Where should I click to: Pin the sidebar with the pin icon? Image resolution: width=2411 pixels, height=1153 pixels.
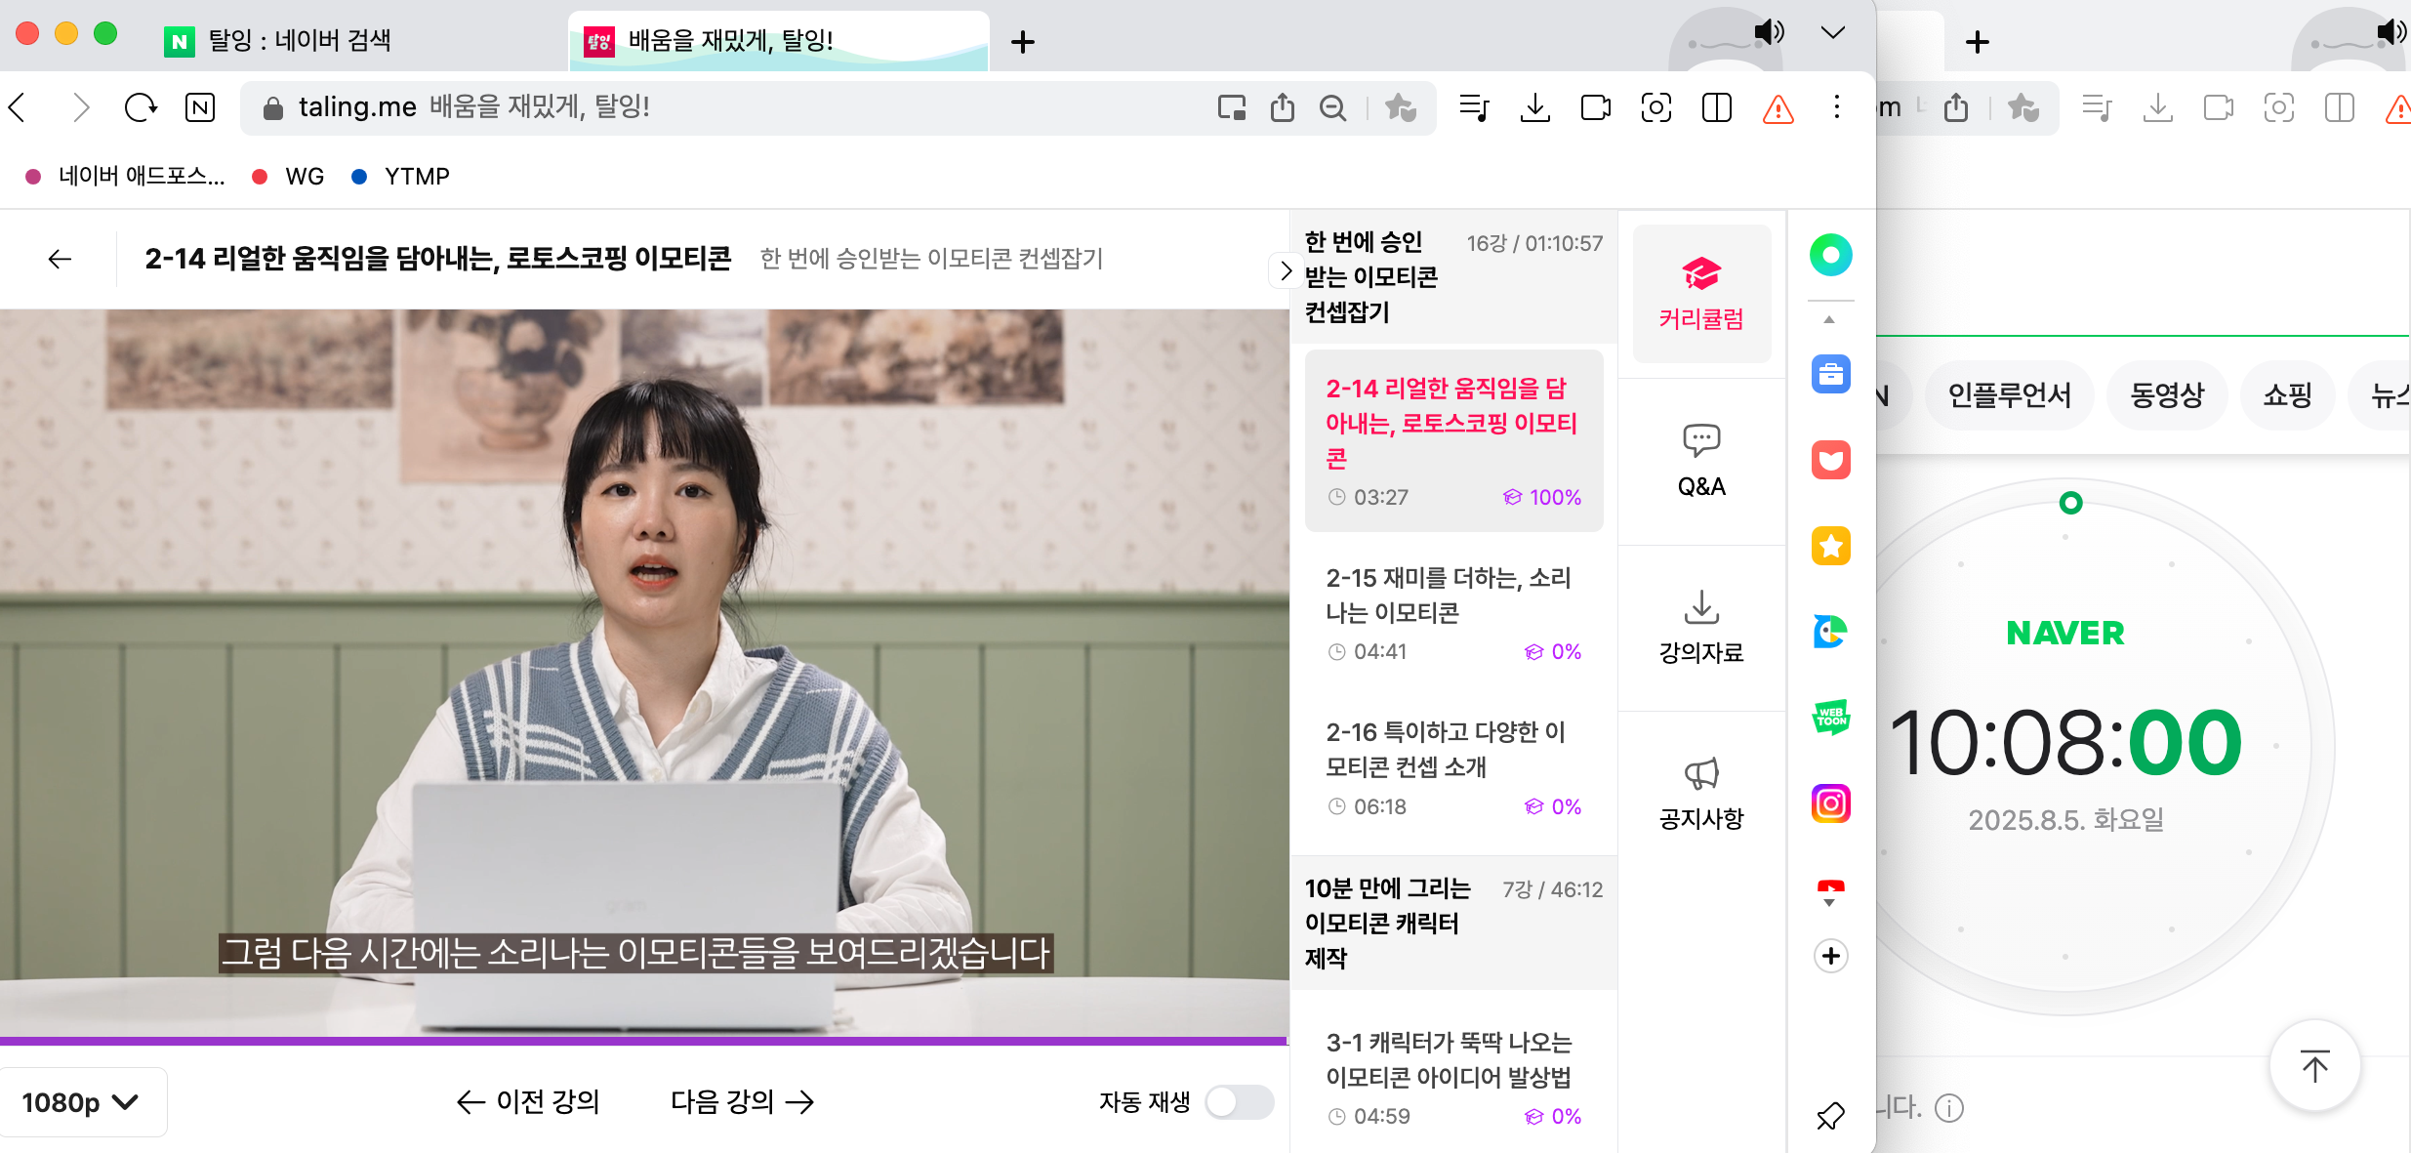(1830, 1115)
